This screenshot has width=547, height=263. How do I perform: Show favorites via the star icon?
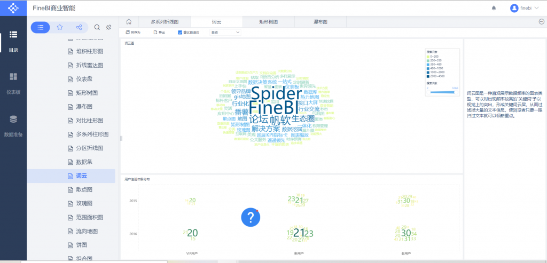point(60,27)
